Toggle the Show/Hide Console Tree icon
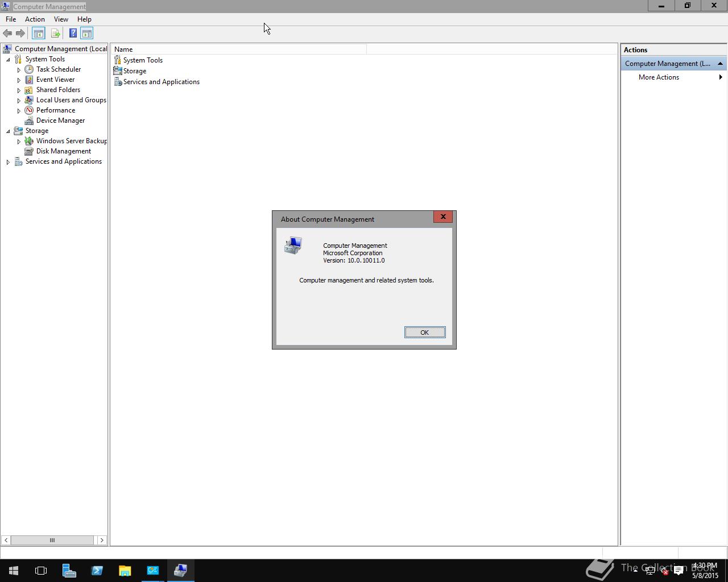The width and height of the screenshot is (728, 582). [38, 34]
